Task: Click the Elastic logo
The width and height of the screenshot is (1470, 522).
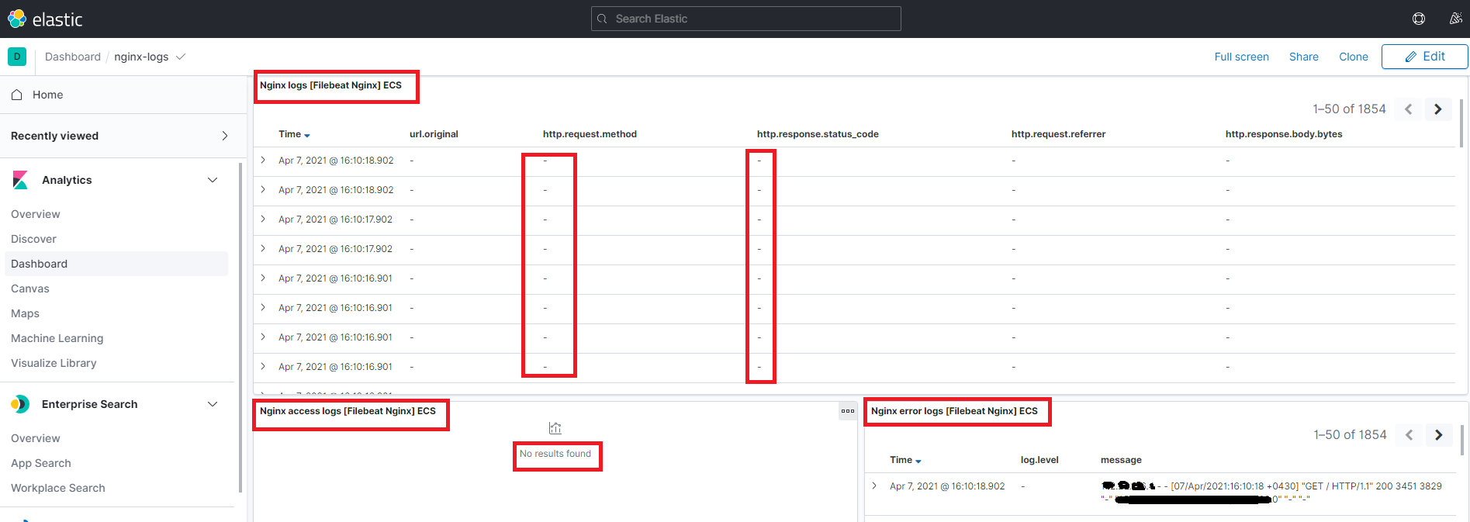Action: [45, 19]
